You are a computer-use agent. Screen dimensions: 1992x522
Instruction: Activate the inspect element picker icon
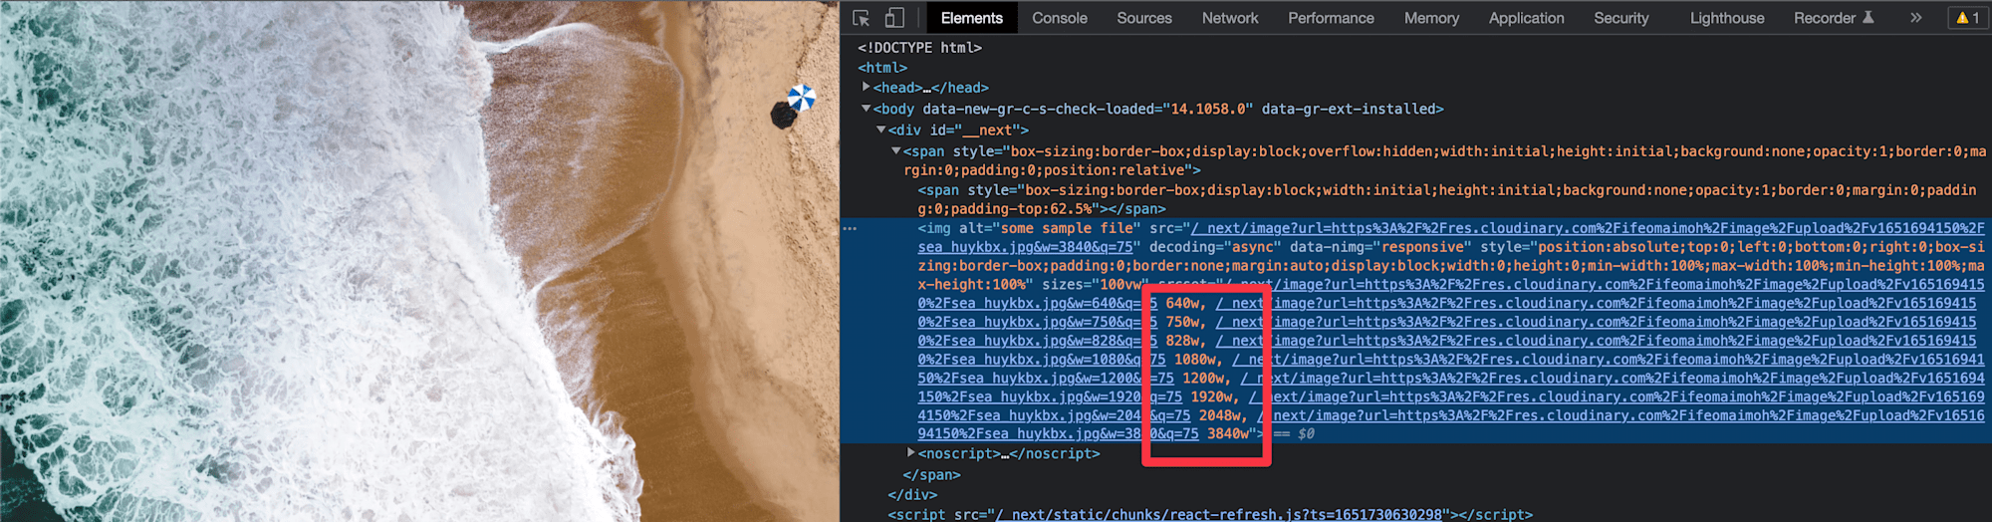pyautogui.click(x=862, y=18)
